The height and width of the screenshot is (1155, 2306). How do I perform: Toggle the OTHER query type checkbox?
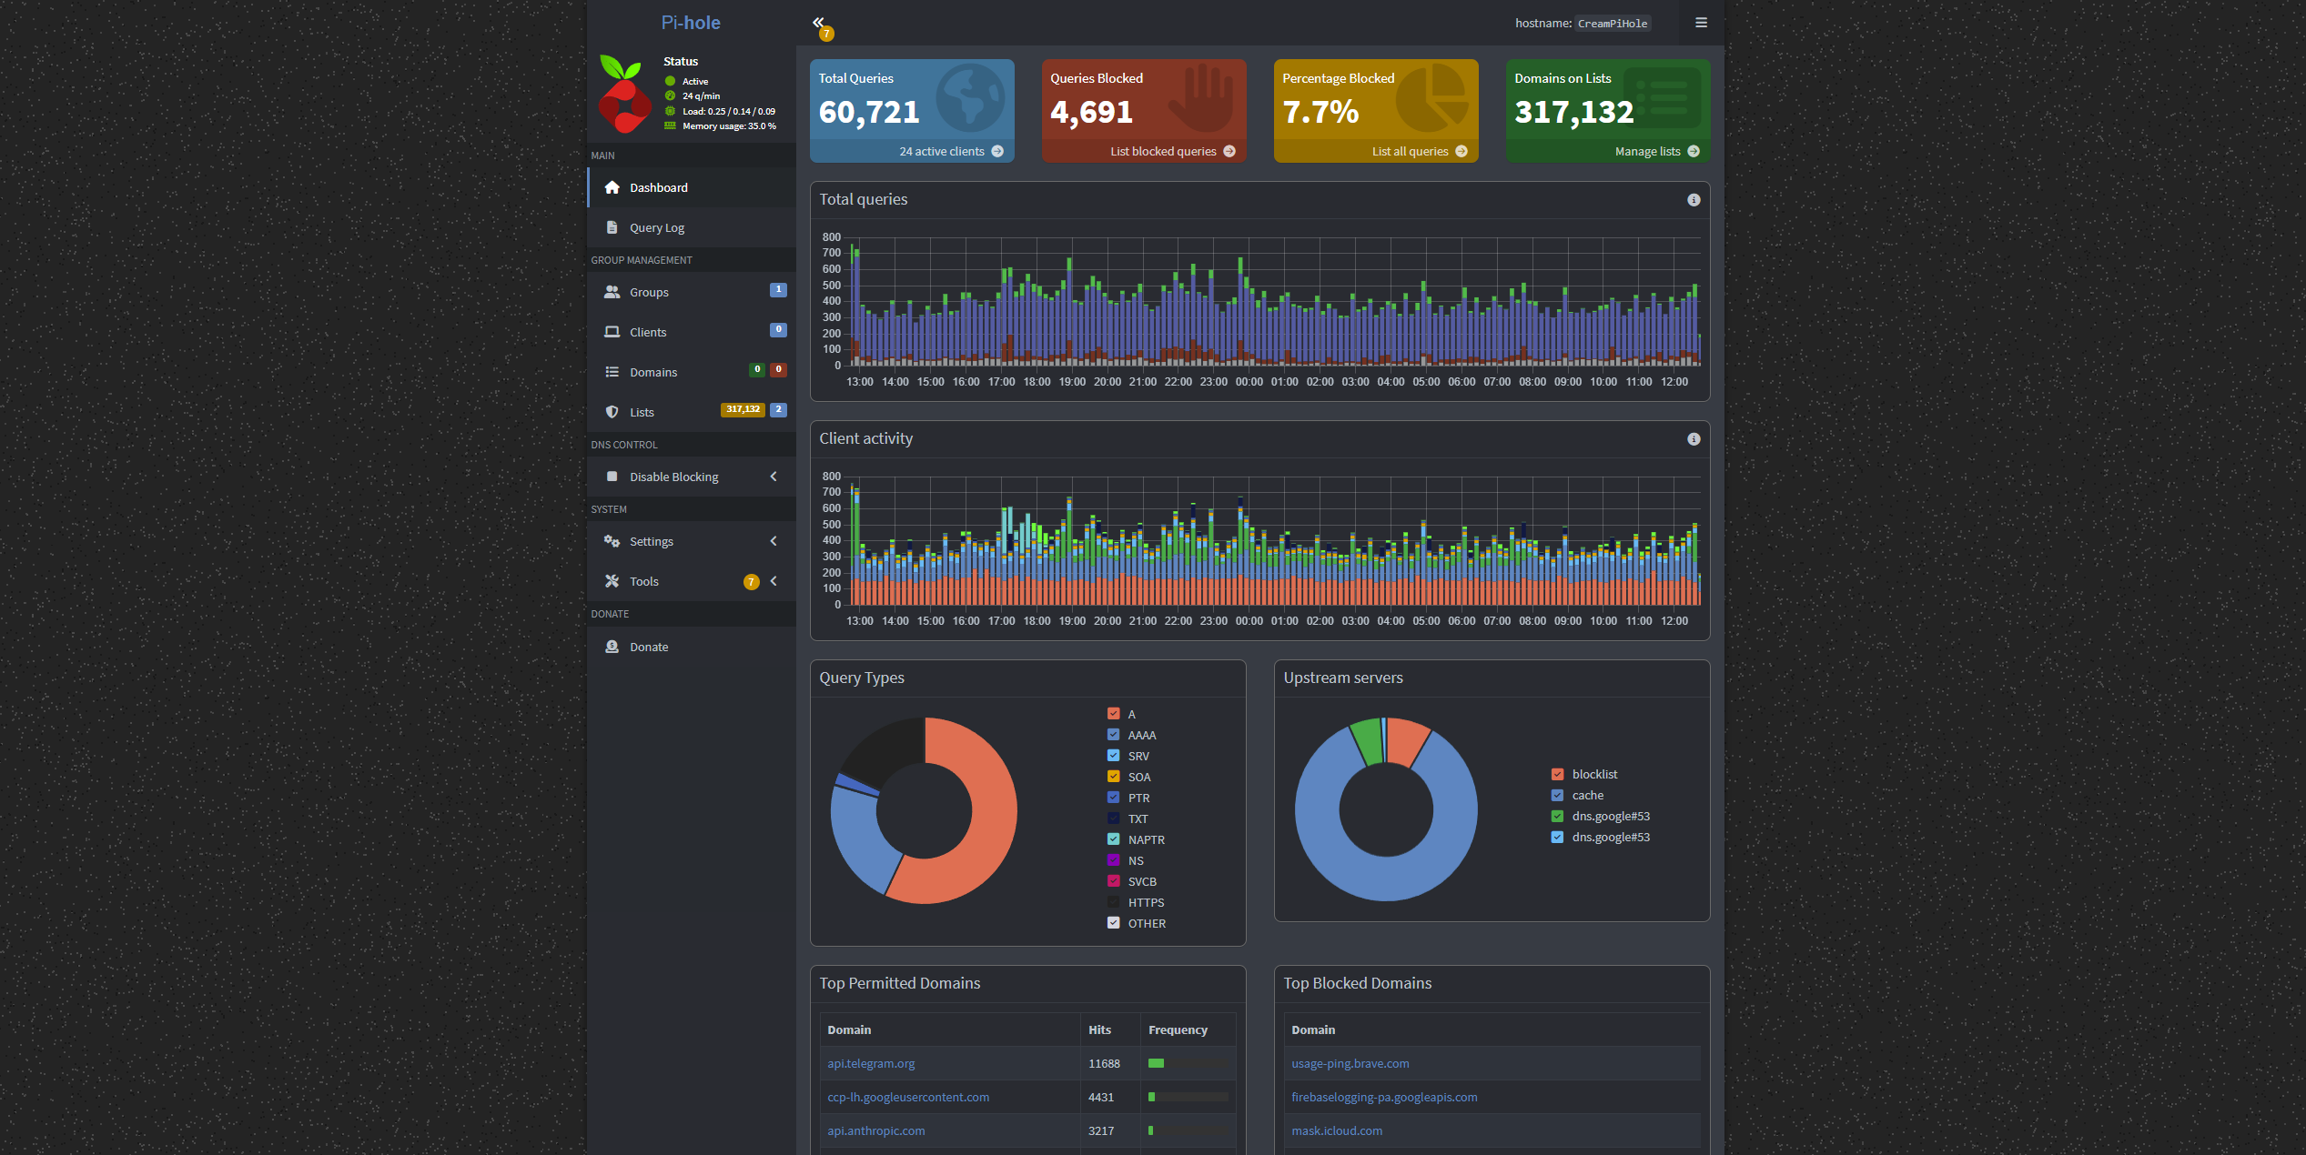pos(1113,923)
